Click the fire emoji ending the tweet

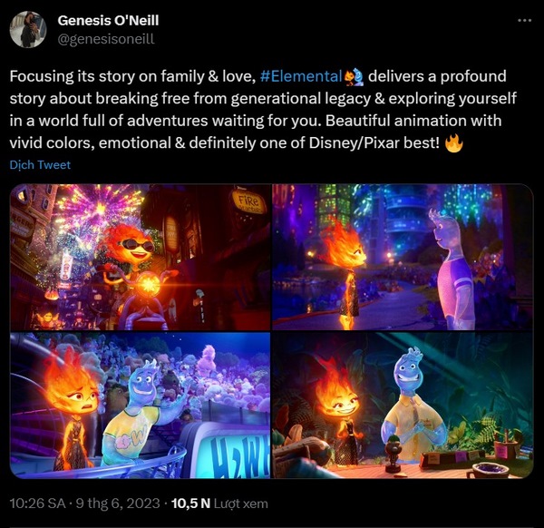(454, 143)
